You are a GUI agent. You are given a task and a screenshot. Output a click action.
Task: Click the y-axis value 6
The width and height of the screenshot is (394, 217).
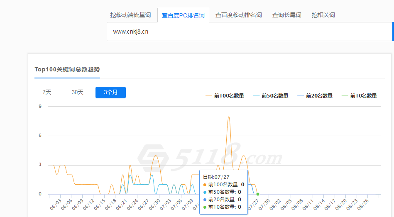40,135
